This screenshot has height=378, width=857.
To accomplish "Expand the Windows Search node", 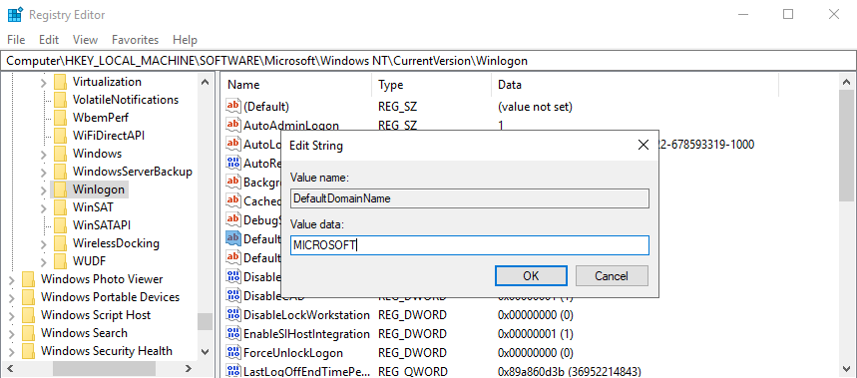I will pos(12,334).
